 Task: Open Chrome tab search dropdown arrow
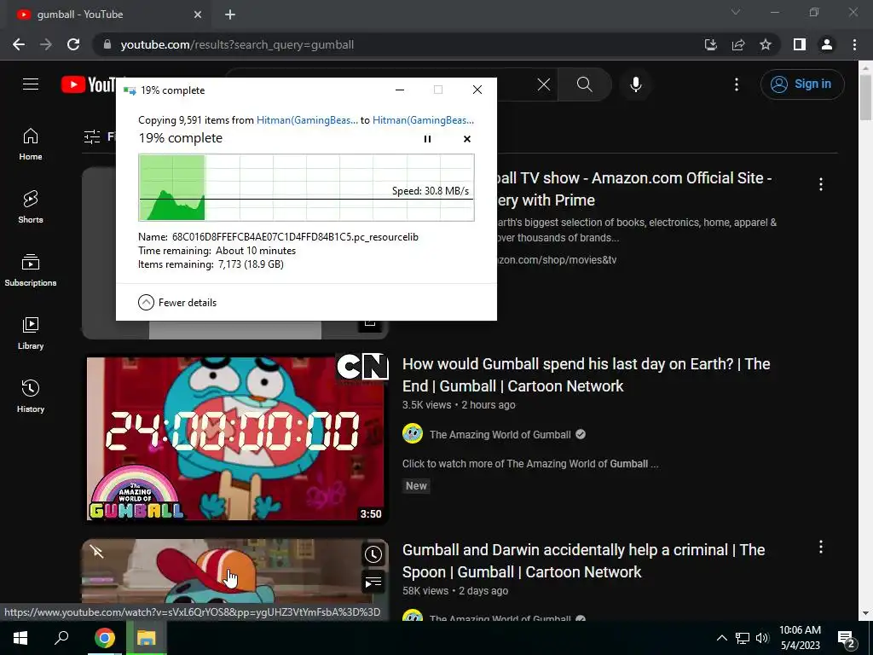(x=736, y=12)
